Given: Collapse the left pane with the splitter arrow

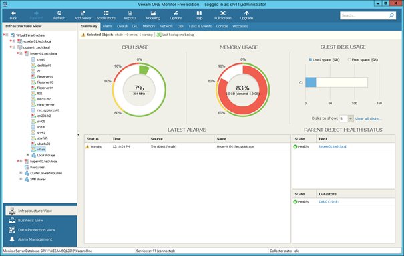Looking at the screenshot, I should tap(78, 135).
